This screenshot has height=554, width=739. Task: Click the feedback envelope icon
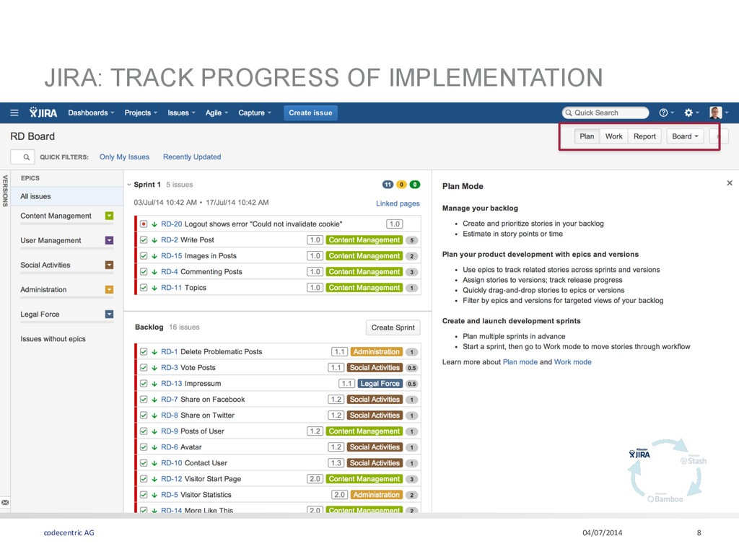pos(5,503)
